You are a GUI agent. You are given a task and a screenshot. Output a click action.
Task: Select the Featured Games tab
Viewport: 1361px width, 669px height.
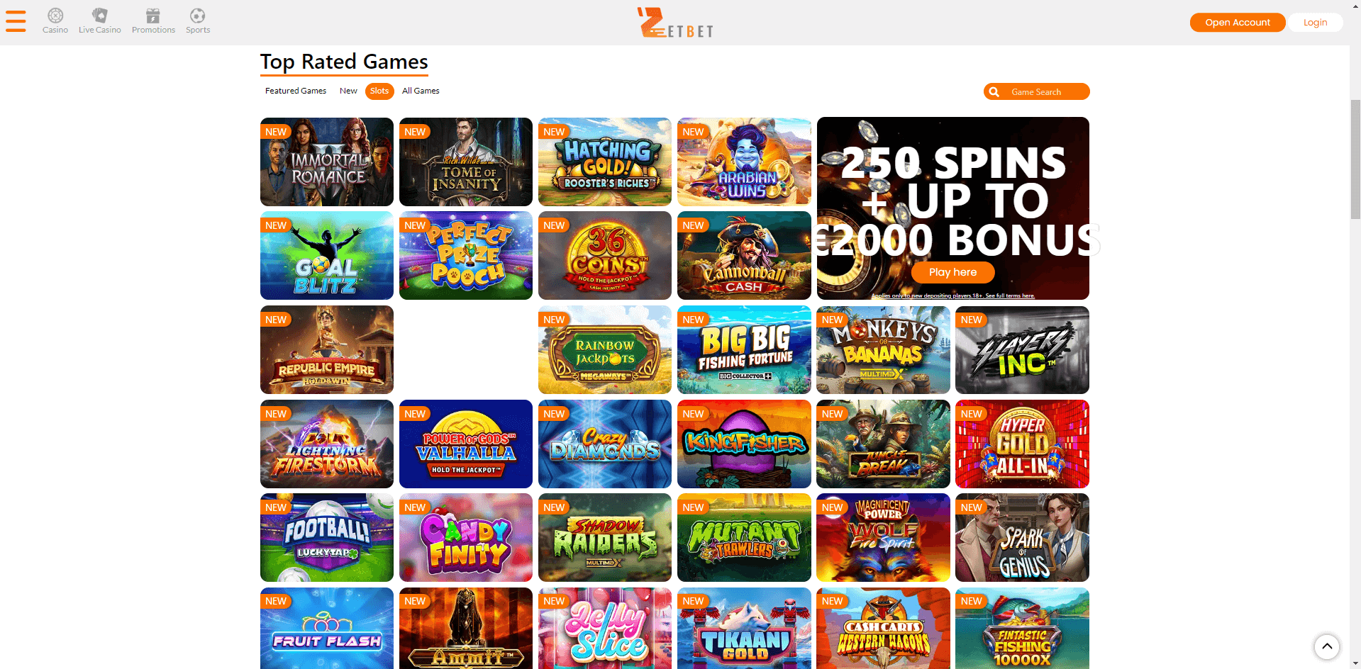pyautogui.click(x=296, y=91)
